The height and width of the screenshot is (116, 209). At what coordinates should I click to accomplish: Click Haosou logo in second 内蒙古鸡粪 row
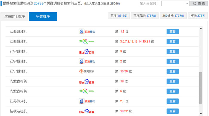coord(87,91)
